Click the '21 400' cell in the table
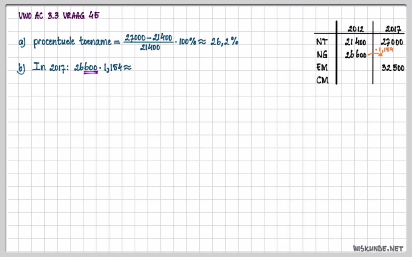This screenshot has width=412, height=257. point(355,42)
